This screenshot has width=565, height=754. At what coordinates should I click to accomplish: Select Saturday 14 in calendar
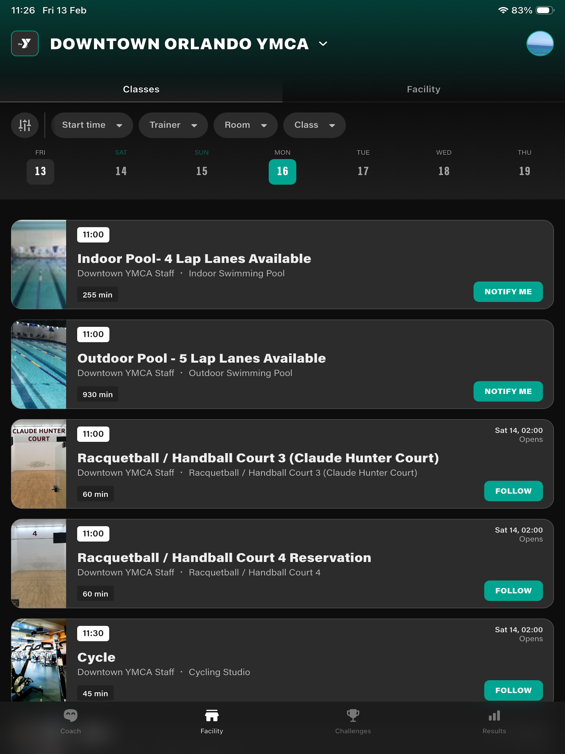121,172
